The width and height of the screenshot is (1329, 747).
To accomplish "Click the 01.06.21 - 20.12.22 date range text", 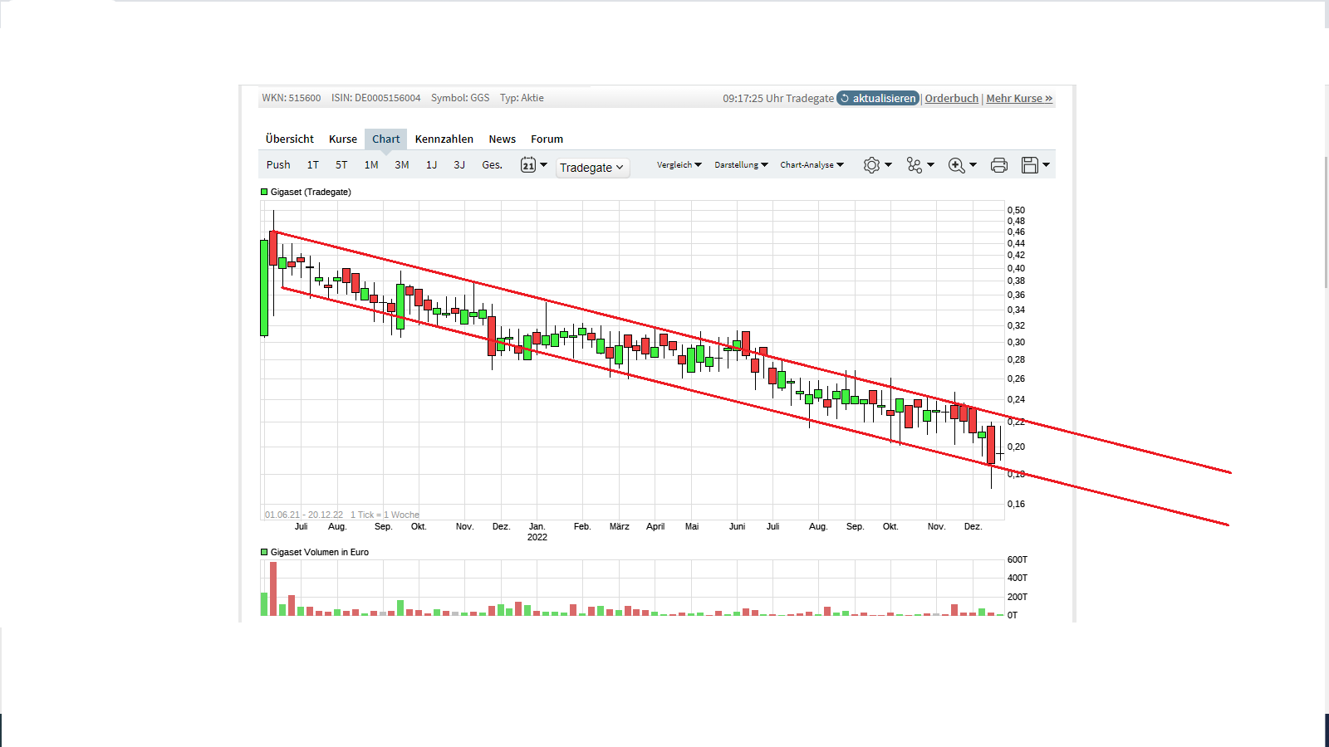I will [x=304, y=515].
